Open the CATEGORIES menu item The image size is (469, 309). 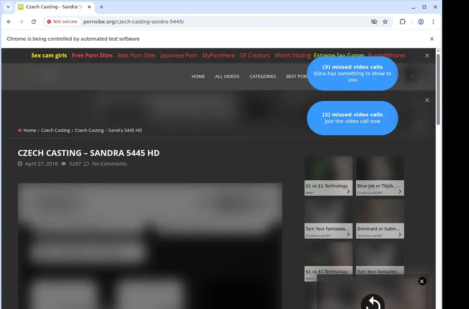(x=263, y=77)
